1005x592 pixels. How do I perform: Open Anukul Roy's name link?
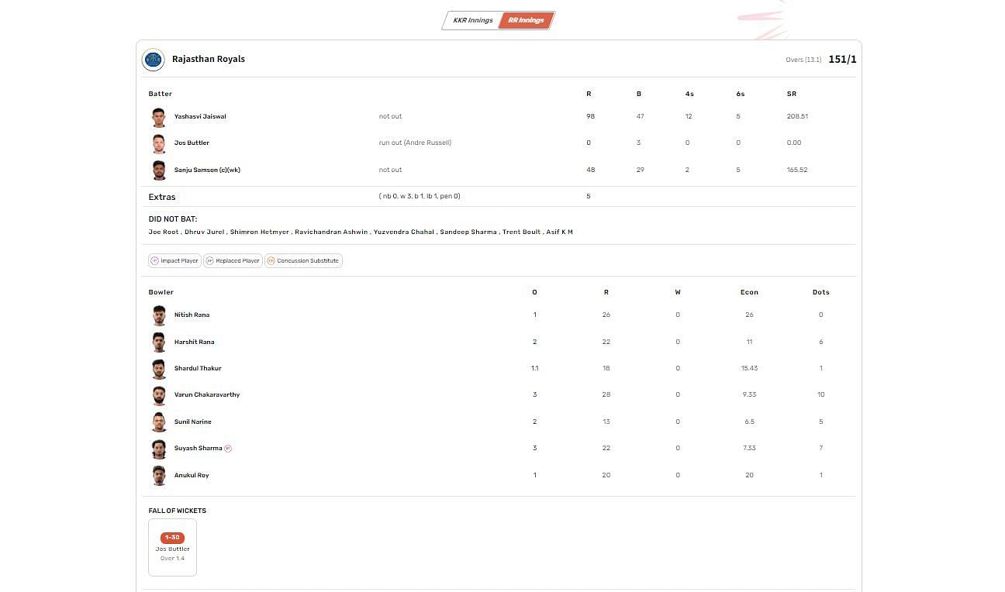click(192, 475)
